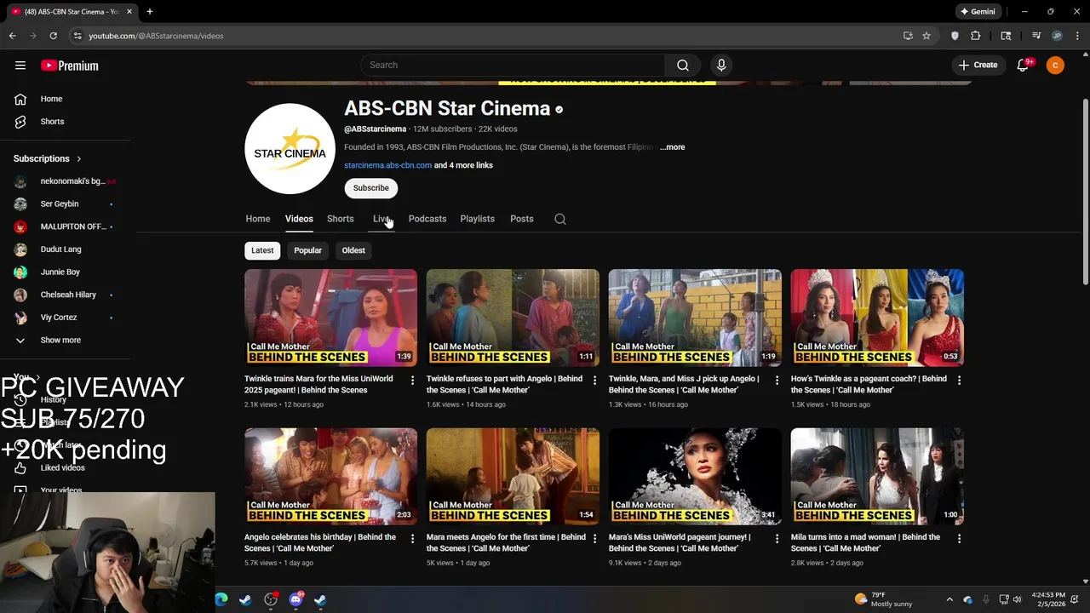Open options for 'Mara meets Angelo' video
Viewport: 1090px width, 613px height.
[x=595, y=538]
